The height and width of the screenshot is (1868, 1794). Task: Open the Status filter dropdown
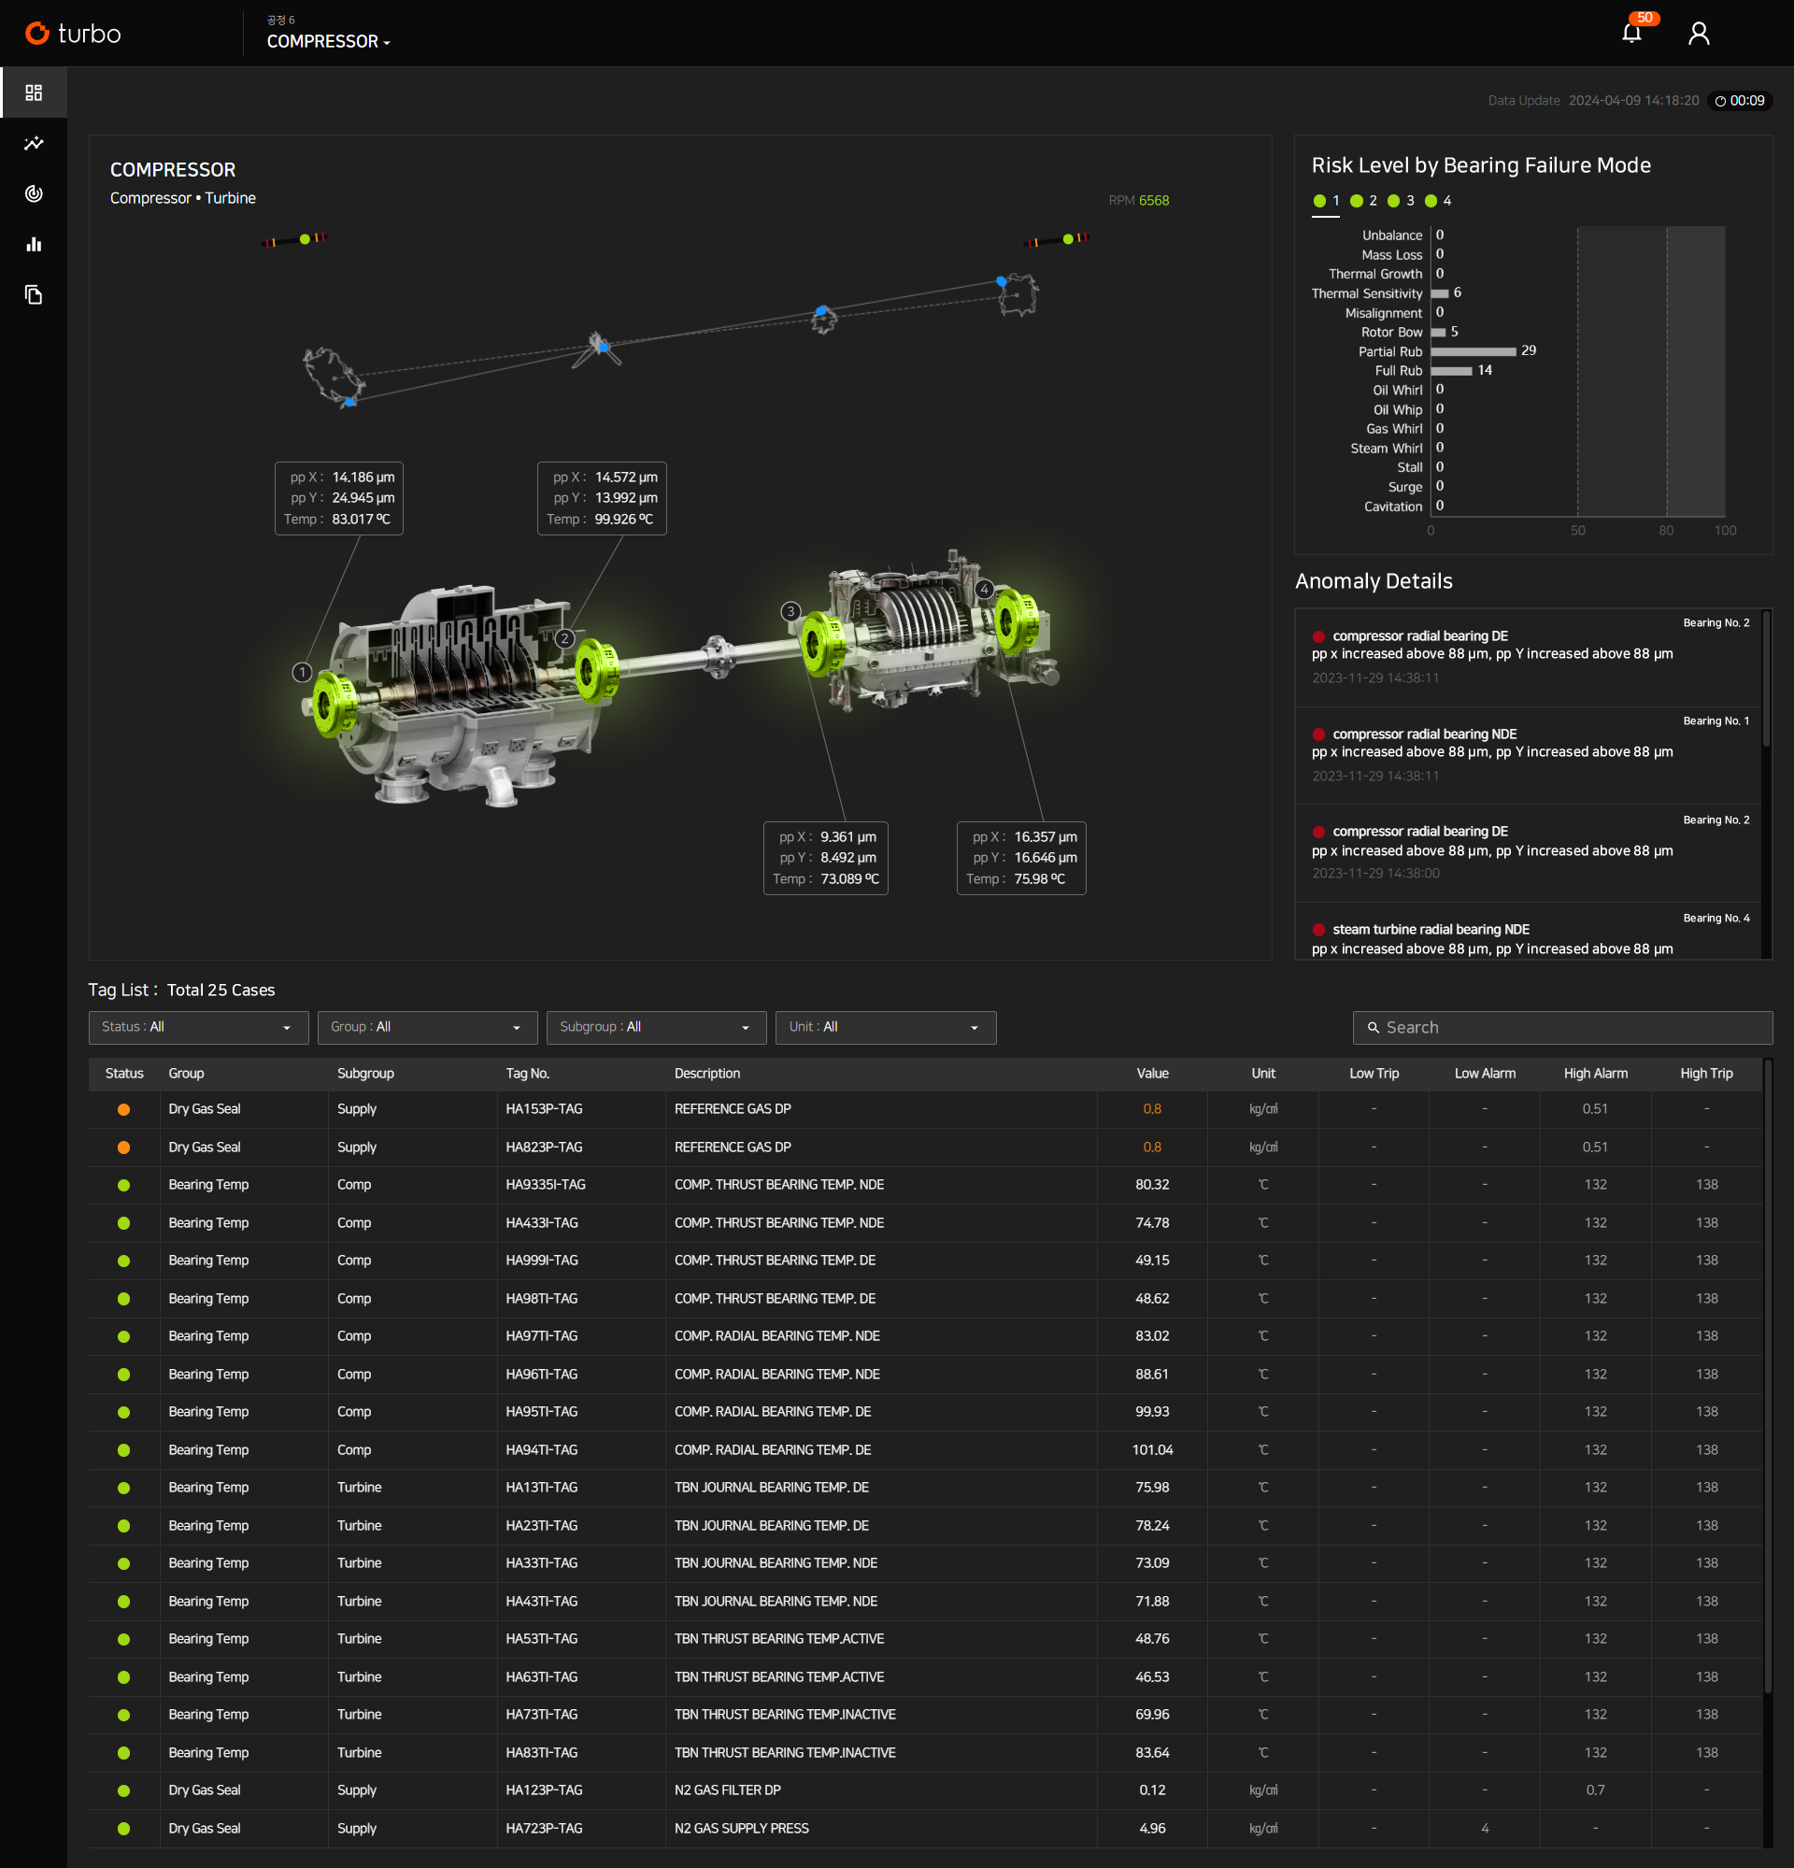(x=197, y=1027)
